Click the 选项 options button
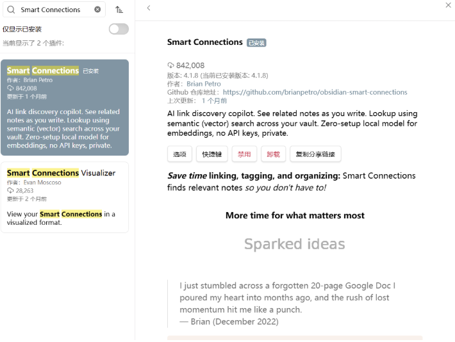455x342 pixels. point(179,154)
